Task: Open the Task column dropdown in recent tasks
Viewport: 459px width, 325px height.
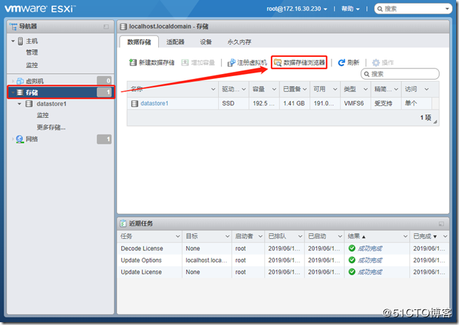Action: (177, 236)
